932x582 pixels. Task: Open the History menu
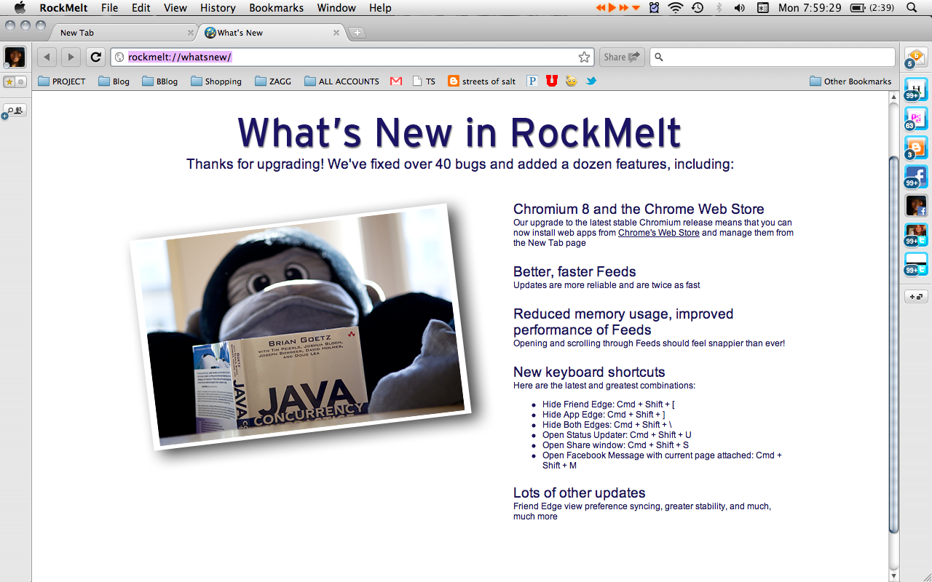click(218, 8)
